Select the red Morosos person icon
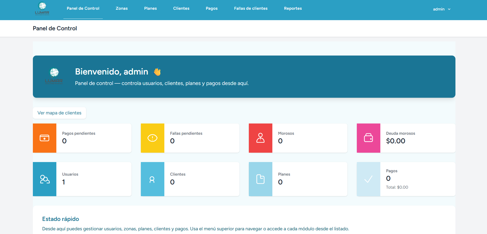The height and width of the screenshot is (234, 487). 261,138
